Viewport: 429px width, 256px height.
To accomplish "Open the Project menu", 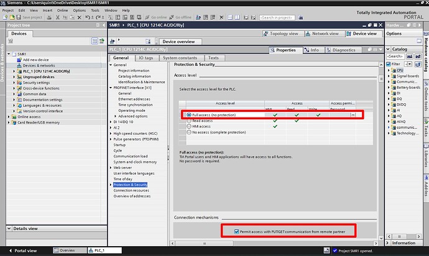I will click(x=7, y=11).
